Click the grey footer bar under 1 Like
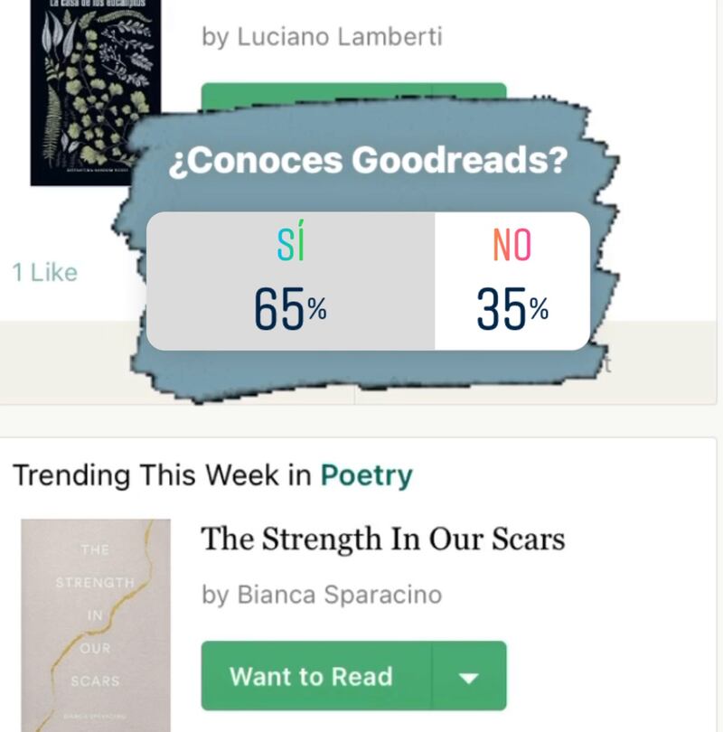The image size is (723, 732). (65, 362)
